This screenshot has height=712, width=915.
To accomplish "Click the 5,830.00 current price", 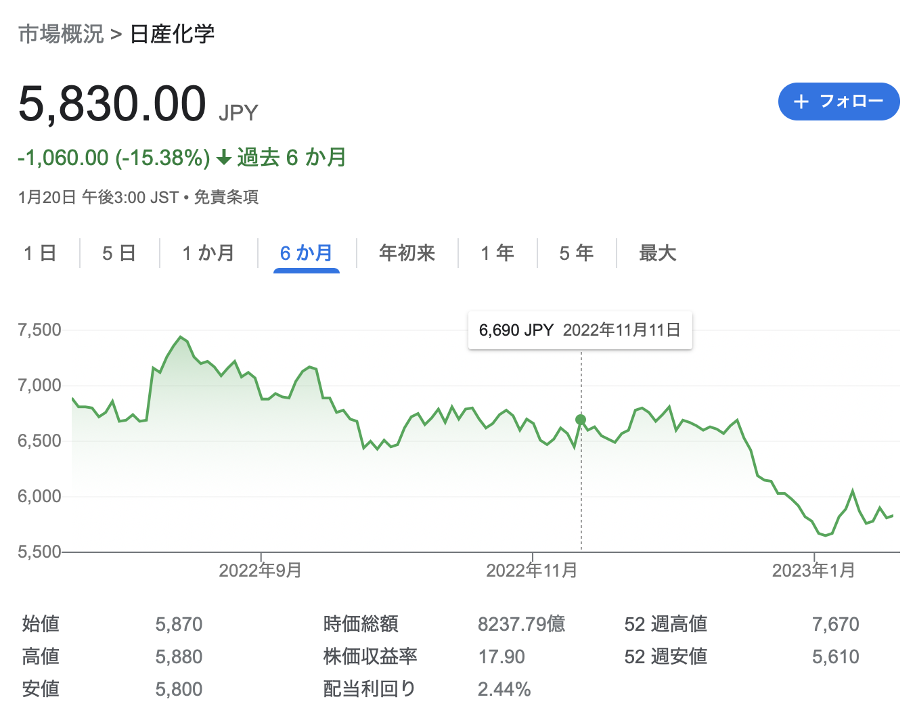I will tap(112, 104).
